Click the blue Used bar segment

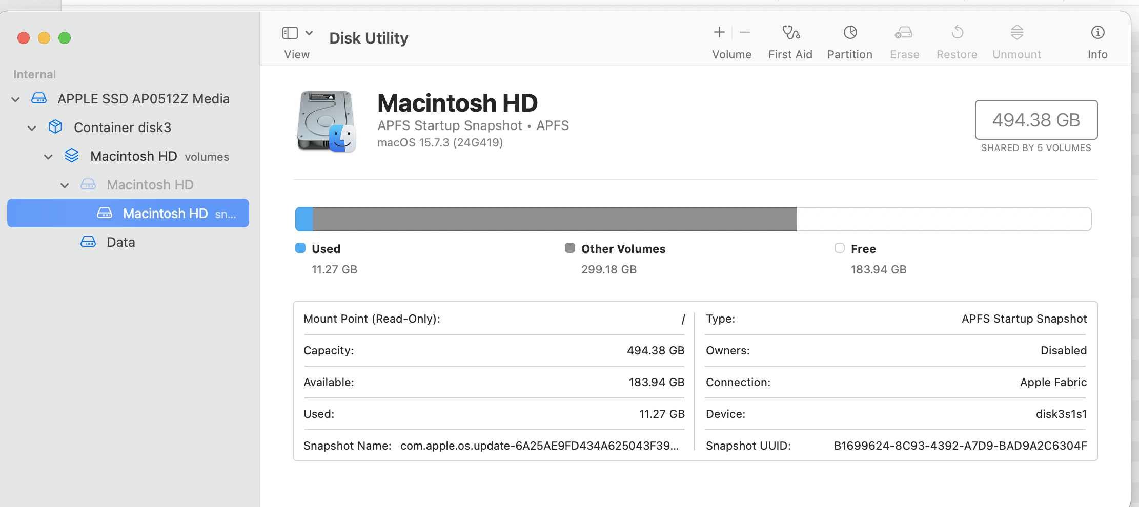pyautogui.click(x=304, y=219)
